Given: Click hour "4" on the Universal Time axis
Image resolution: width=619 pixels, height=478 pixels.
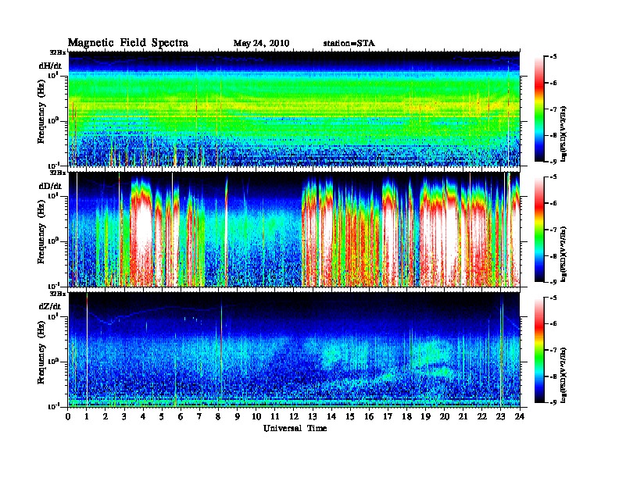Looking at the screenshot, I should [x=143, y=417].
